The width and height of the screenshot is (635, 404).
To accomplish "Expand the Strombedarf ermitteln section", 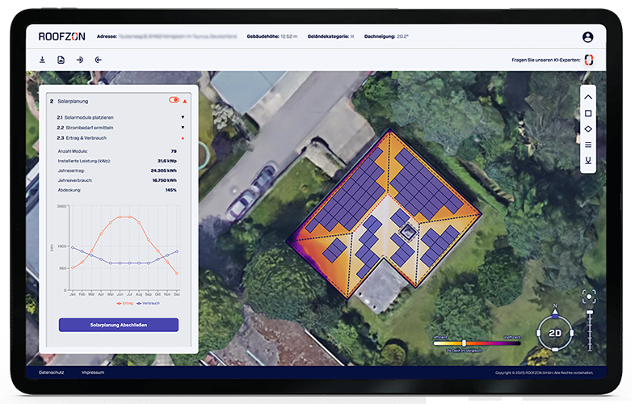I will 183,128.
